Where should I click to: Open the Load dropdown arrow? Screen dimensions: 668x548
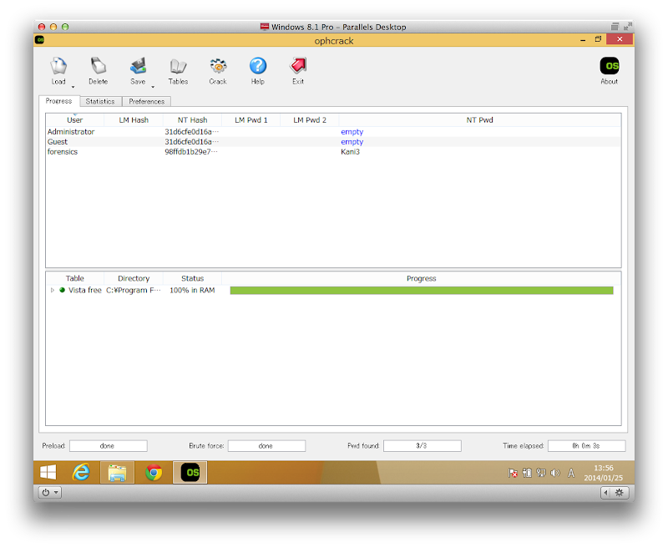point(73,87)
